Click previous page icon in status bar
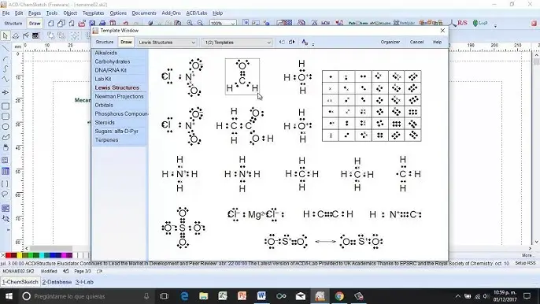 [x=66, y=271]
